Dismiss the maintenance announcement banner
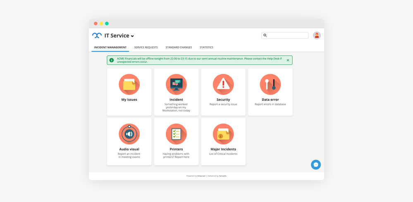Viewport: 413px width, 202px height. click(x=288, y=60)
